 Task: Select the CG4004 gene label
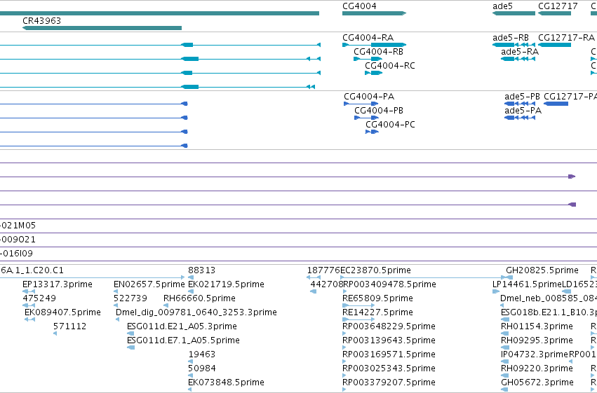[x=359, y=6]
